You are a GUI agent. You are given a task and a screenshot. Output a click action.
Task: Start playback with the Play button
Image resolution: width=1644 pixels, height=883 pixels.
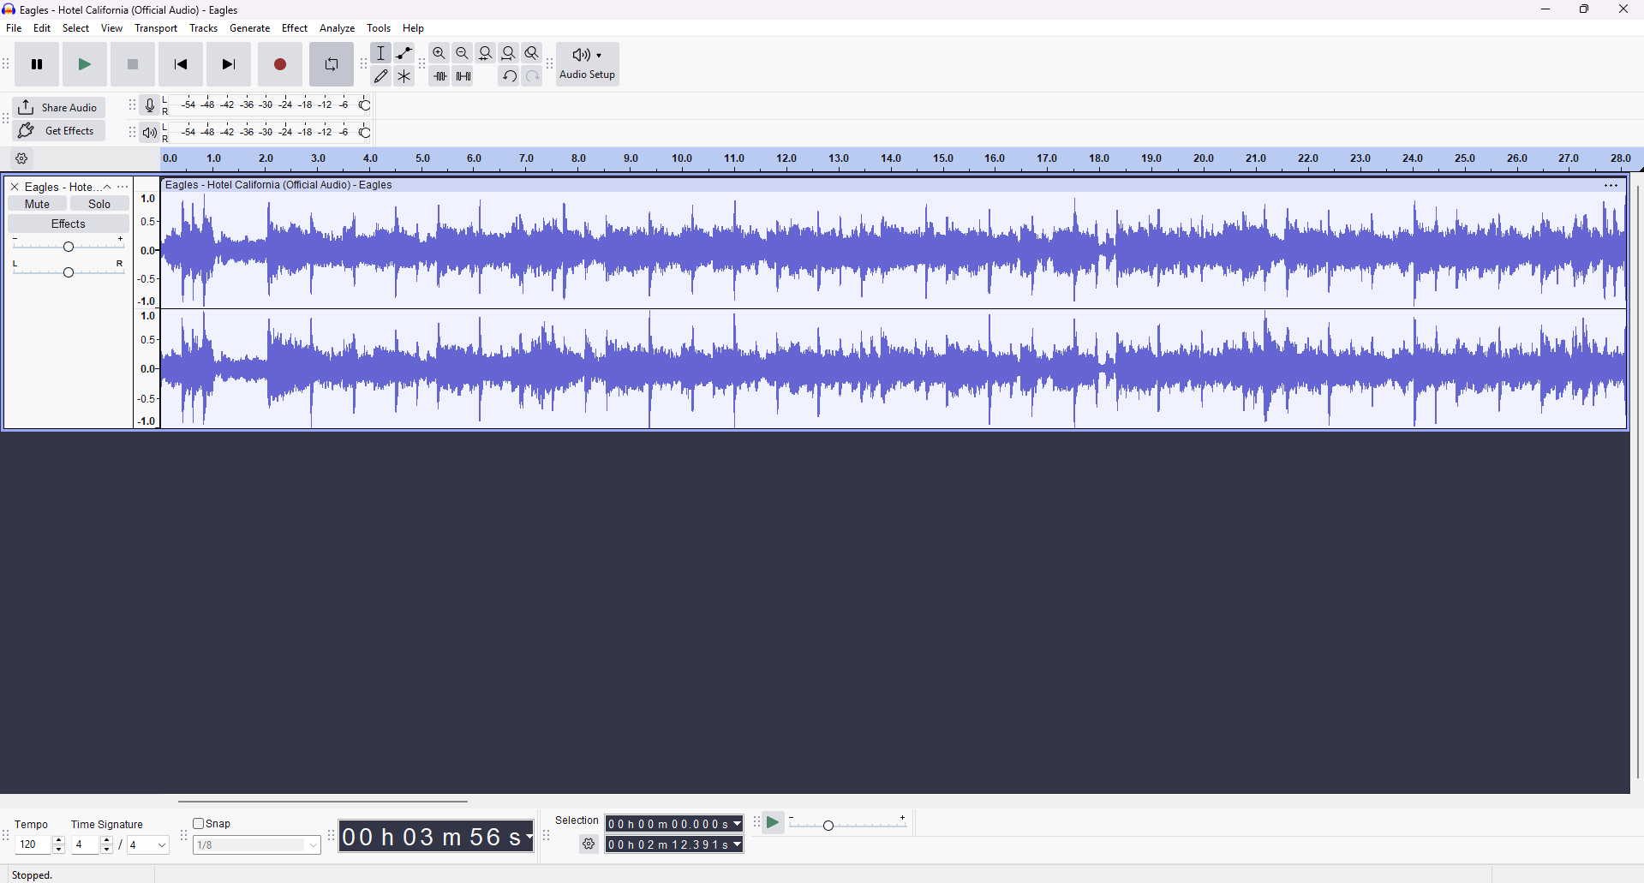(x=85, y=64)
